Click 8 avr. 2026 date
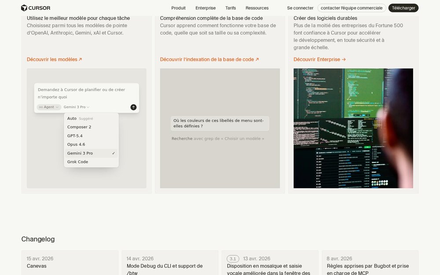Screen dimensions: 440x275 pos(339,259)
